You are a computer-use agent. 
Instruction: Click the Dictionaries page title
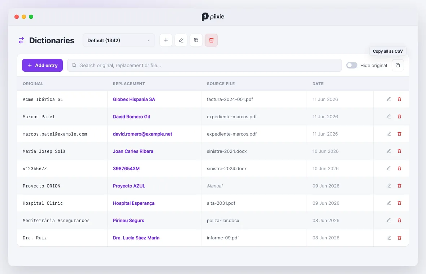pos(52,40)
